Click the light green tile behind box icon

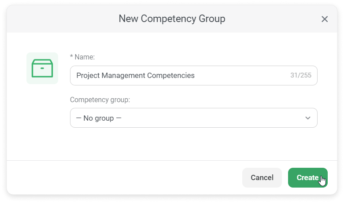coord(42,68)
